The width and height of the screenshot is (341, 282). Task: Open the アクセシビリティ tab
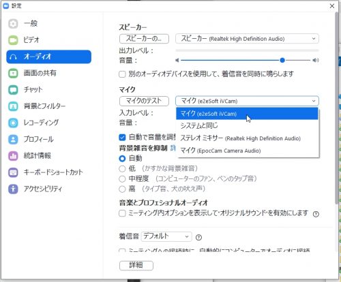point(49,189)
